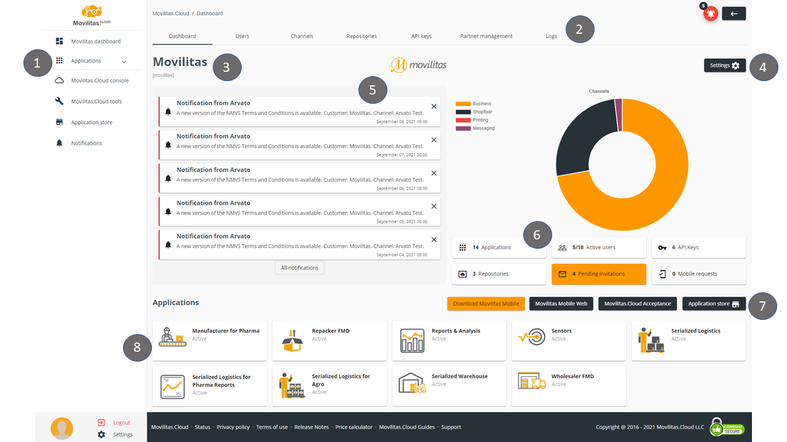Open the 0 Mobile requests card
This screenshot has height=442, width=787.
point(698,274)
